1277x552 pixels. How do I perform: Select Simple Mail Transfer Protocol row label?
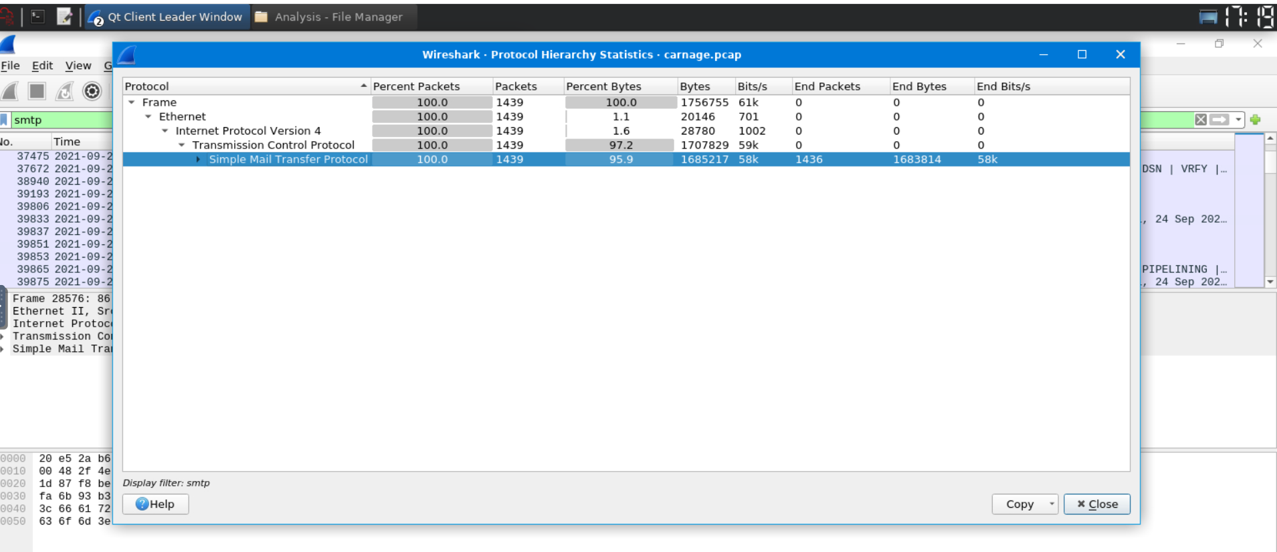[x=288, y=159]
